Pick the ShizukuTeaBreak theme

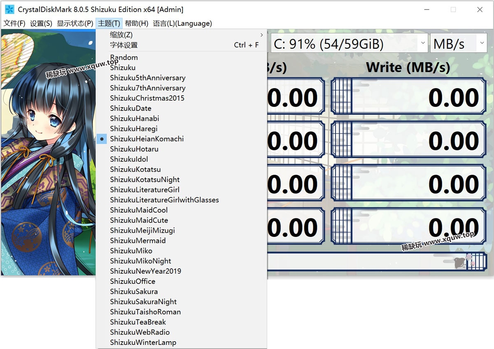182,322
